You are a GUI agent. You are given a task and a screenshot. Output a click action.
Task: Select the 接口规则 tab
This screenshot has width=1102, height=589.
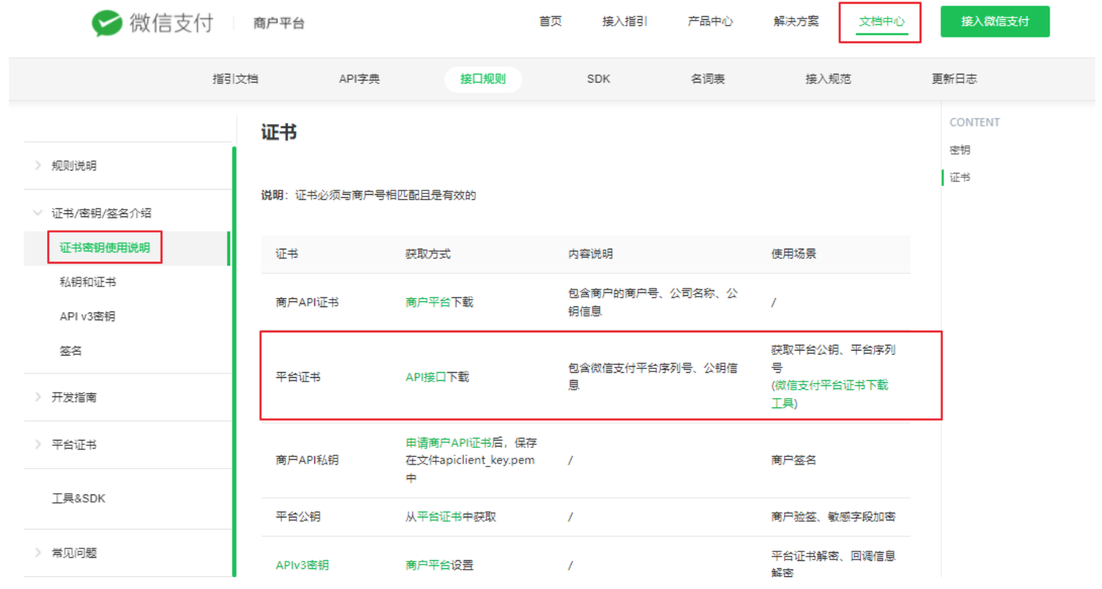coord(483,79)
